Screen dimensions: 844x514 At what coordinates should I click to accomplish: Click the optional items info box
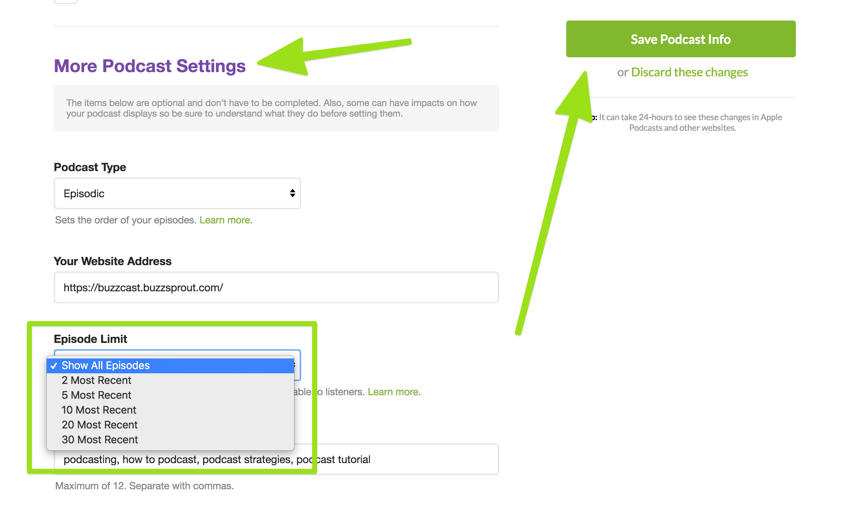pos(276,108)
